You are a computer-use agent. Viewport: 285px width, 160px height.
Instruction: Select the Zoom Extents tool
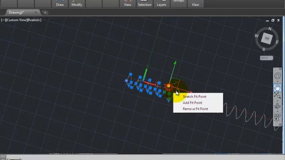pos(277,96)
